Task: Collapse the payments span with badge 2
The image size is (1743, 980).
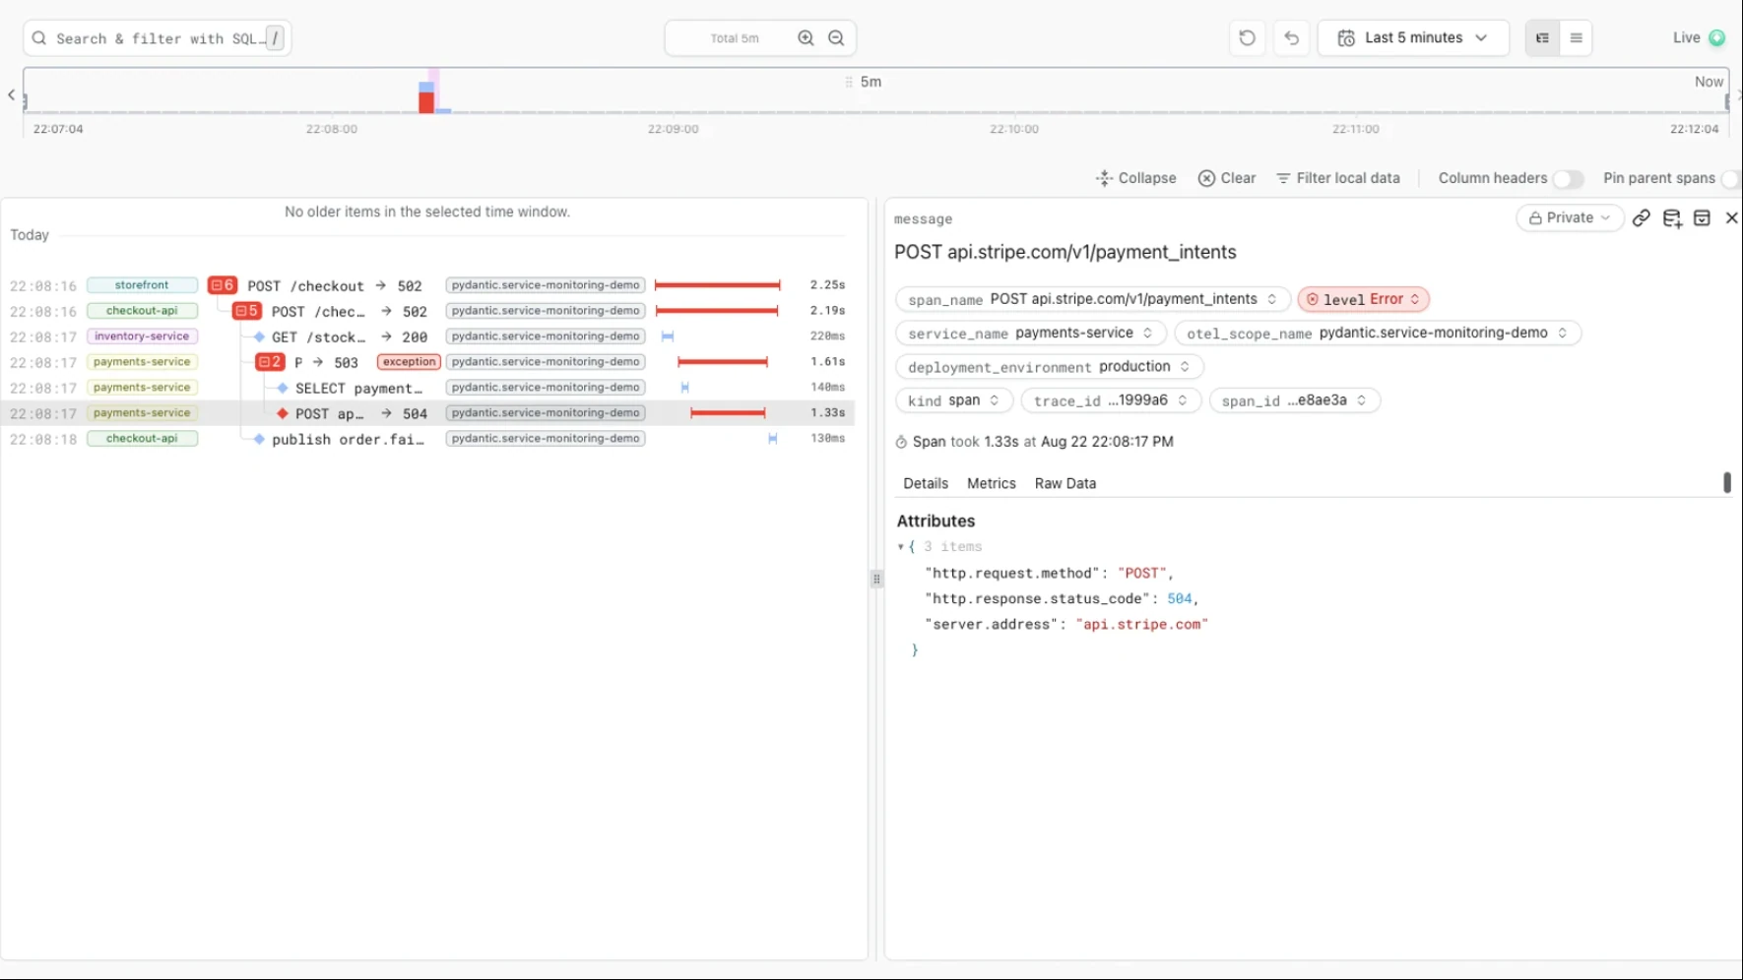Action: pos(270,362)
